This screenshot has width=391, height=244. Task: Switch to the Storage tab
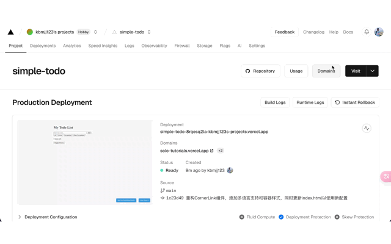(x=205, y=46)
